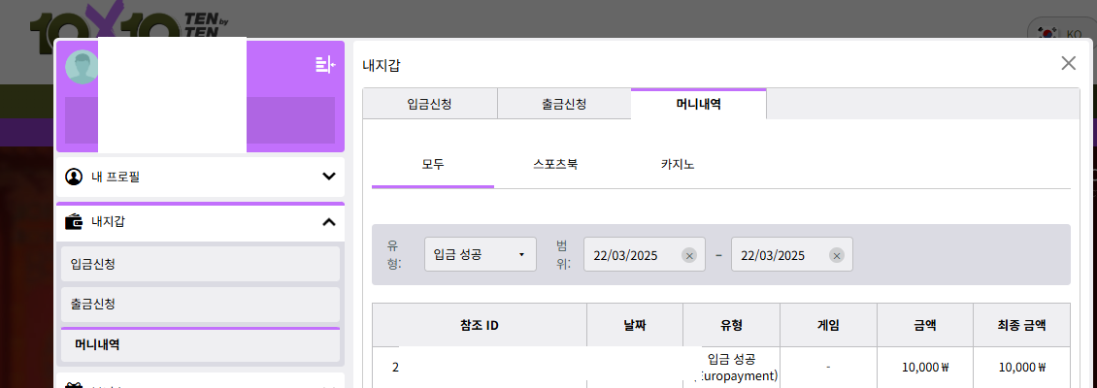Clear the end date field

[x=837, y=255]
